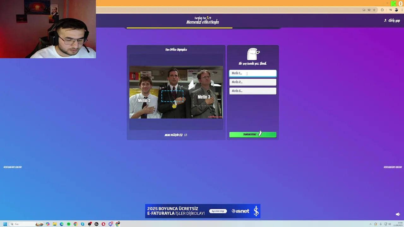404x227 pixels.
Task: Click the Ayrıntılı bilgi ad button
Action: click(218, 211)
